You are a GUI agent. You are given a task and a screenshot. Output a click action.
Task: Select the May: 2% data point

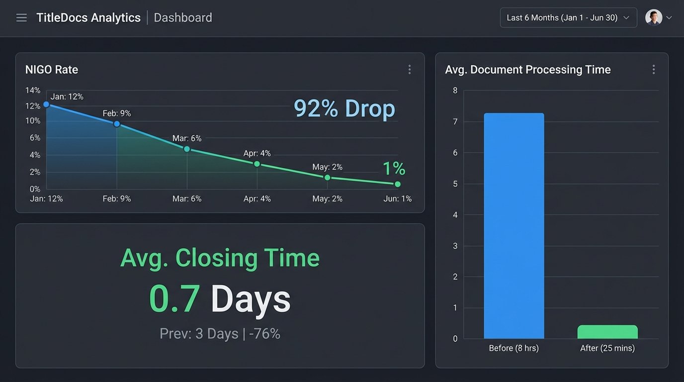(x=327, y=177)
